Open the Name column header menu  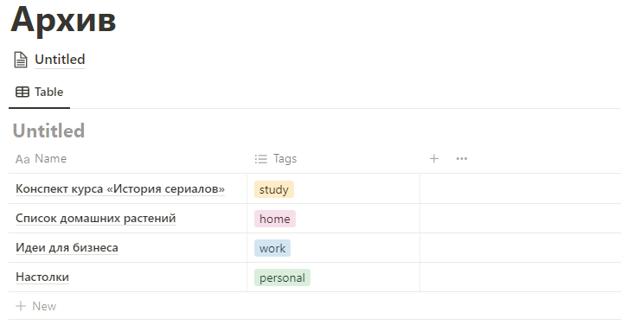click(128, 159)
